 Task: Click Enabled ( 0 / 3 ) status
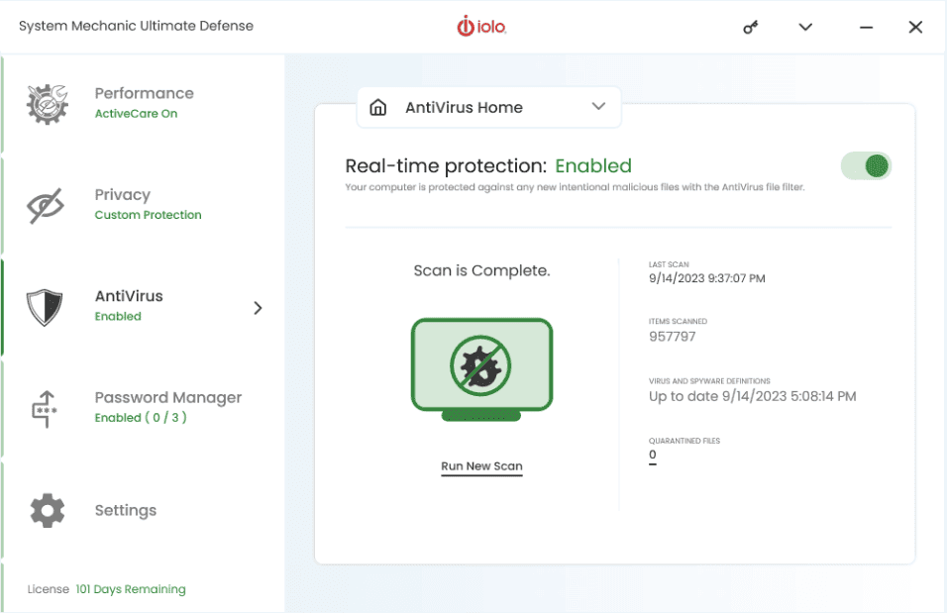pyautogui.click(x=141, y=417)
